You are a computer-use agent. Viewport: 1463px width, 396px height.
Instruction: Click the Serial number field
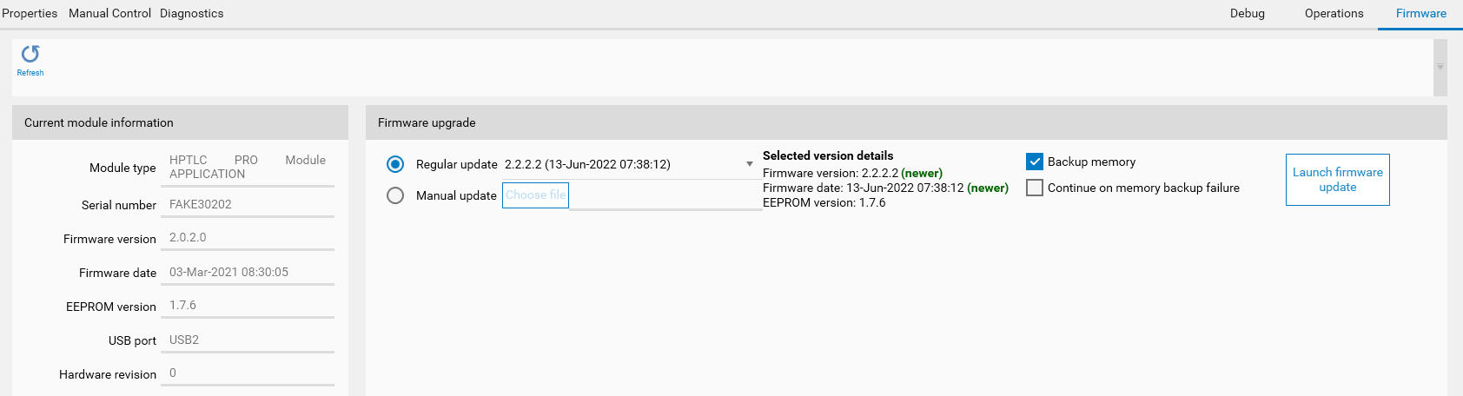tap(248, 204)
